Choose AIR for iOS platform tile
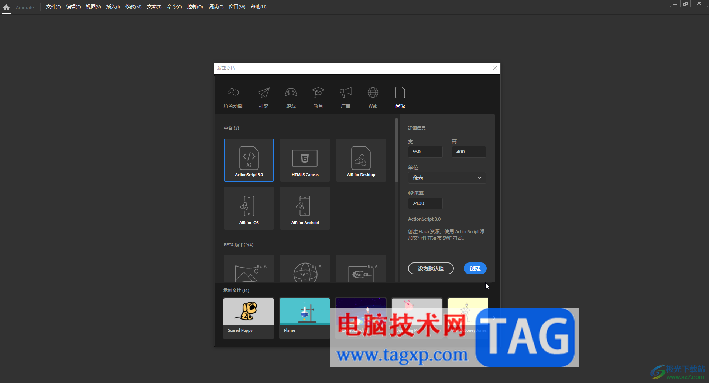This screenshot has height=383, width=709. pyautogui.click(x=249, y=208)
